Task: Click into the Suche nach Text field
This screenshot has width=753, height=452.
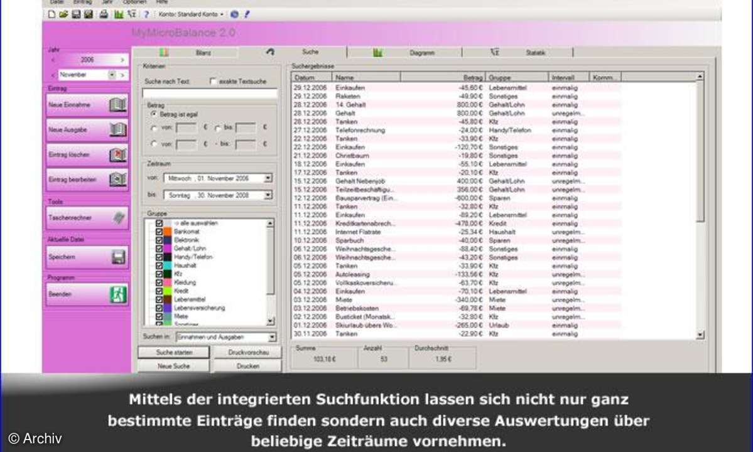Action: [x=210, y=94]
